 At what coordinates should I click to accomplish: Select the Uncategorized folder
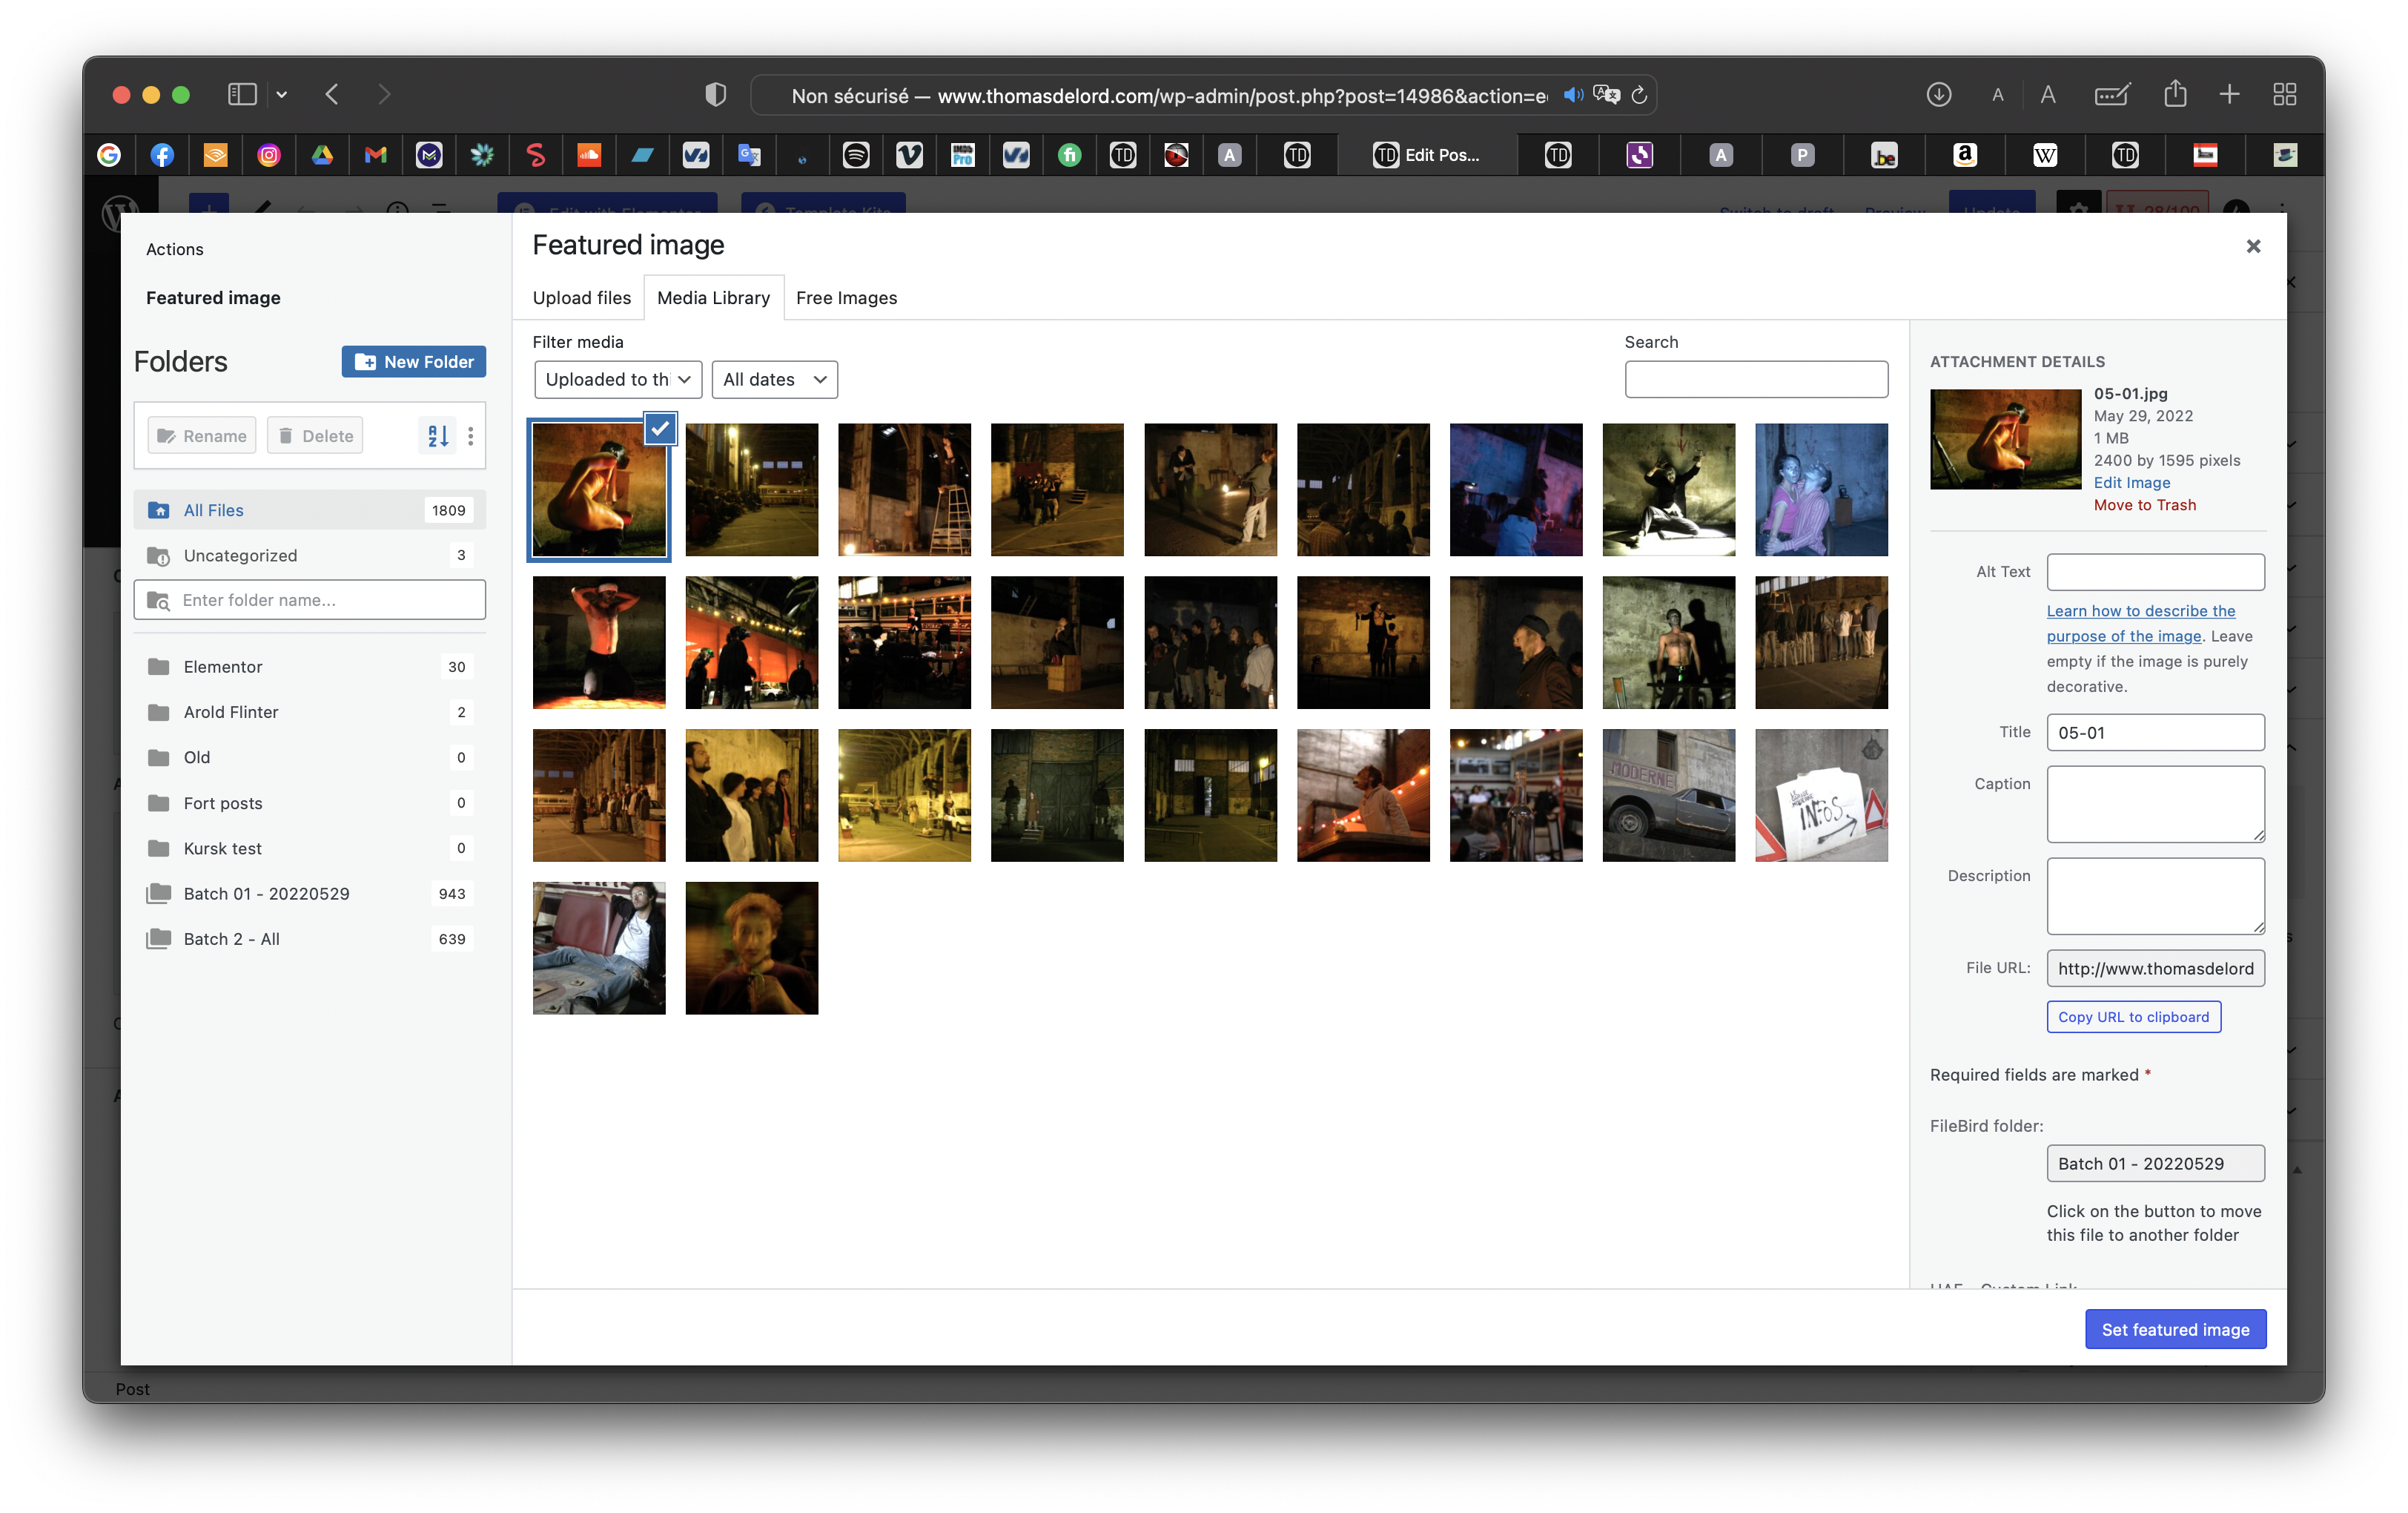pyautogui.click(x=310, y=556)
